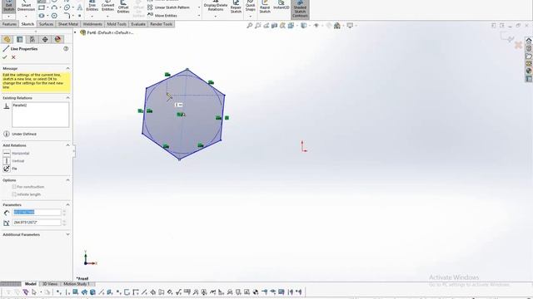Open the PropertyManager tab icon
Viewport: 533px width, 299px height.
tap(20, 39)
